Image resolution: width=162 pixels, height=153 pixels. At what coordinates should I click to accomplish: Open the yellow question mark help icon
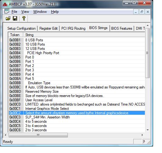[x=24, y=18]
